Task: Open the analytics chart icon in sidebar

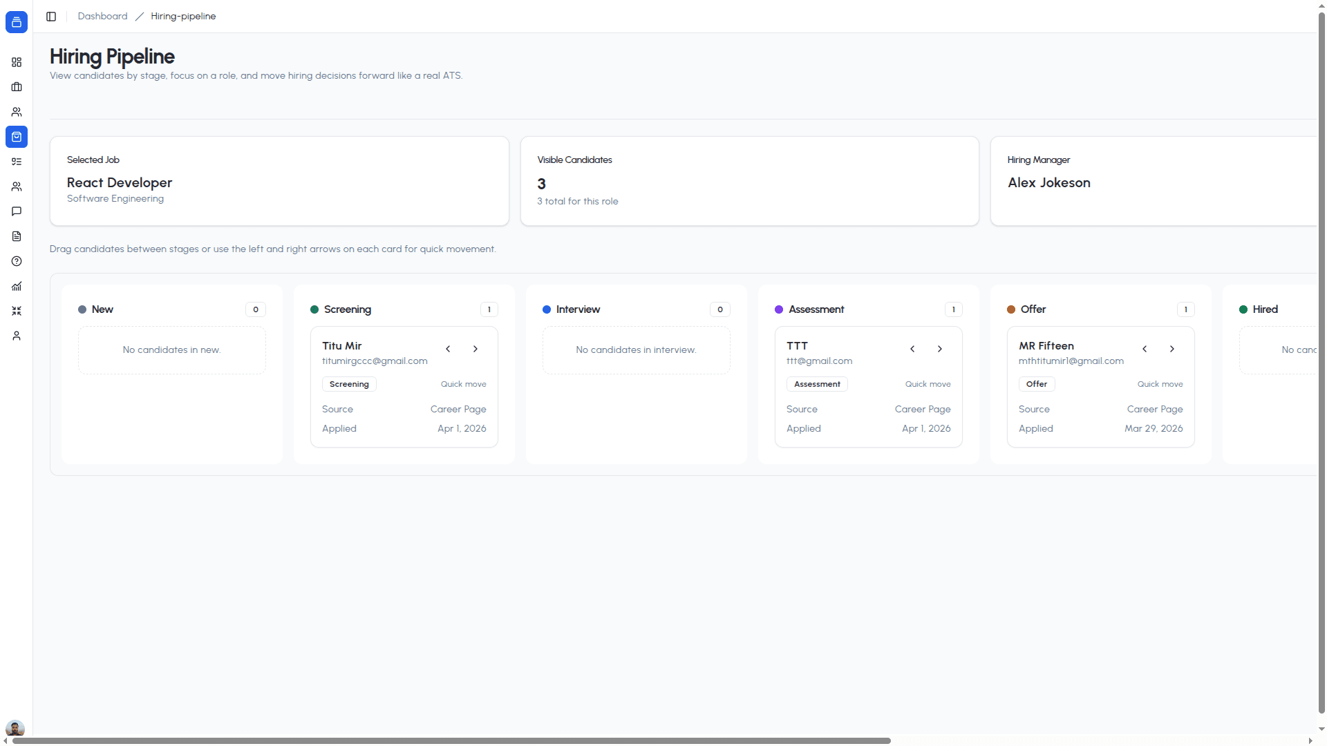Action: pos(17,286)
